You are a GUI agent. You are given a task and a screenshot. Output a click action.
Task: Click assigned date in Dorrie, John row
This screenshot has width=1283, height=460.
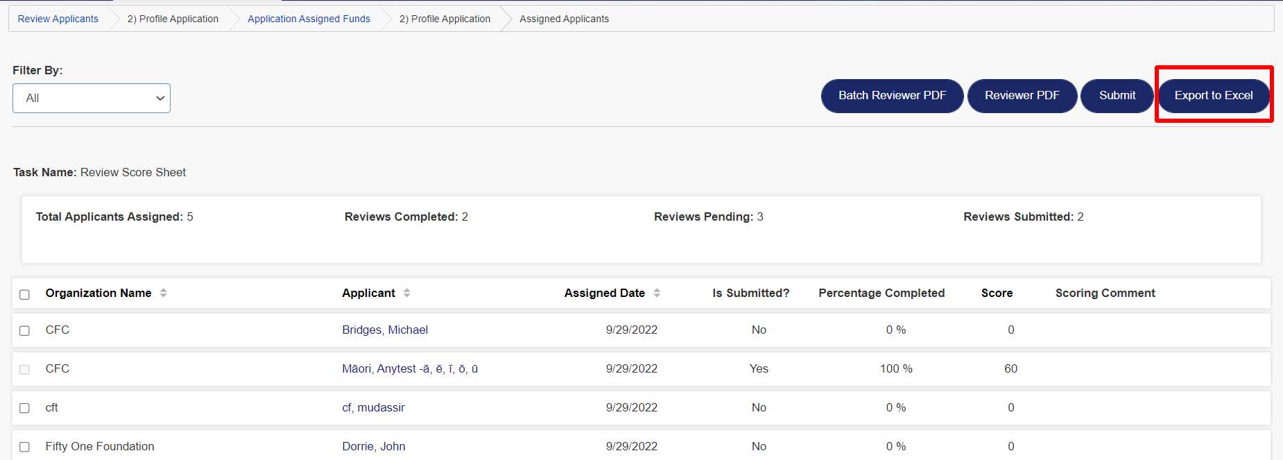[632, 446]
